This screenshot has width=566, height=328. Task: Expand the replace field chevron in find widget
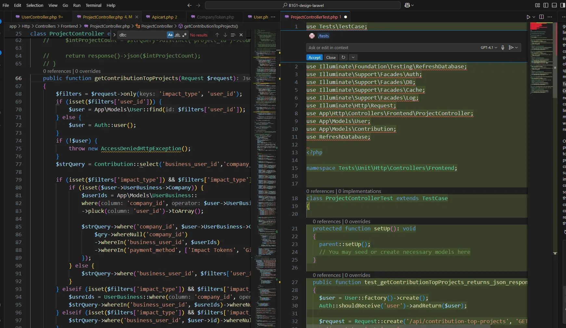(114, 35)
